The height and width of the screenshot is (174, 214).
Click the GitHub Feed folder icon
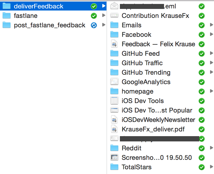[114, 53]
